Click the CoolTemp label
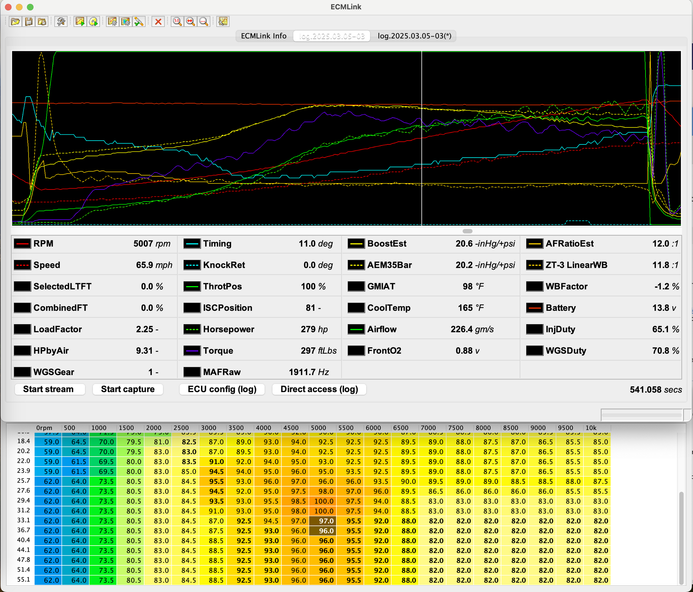 tap(389, 308)
